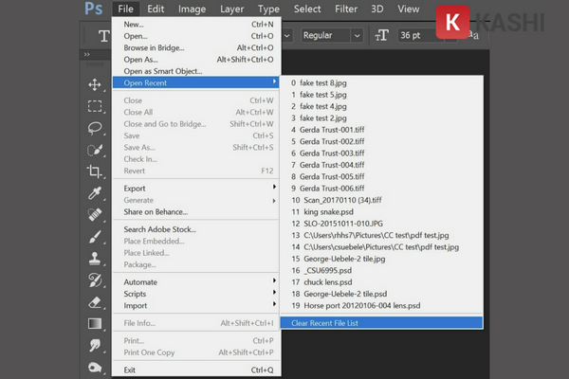Select the Gradient tool
The image size is (569, 379).
click(x=95, y=323)
